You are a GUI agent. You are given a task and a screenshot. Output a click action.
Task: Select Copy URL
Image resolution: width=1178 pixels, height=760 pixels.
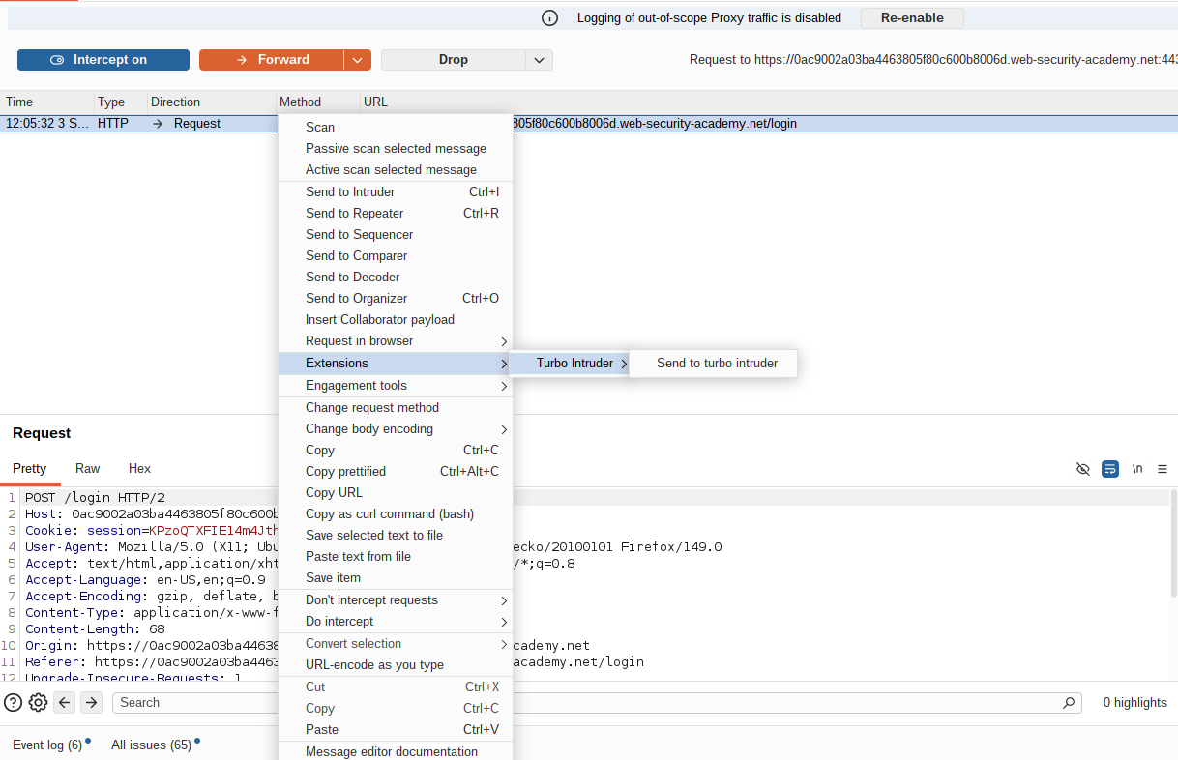tap(396, 492)
